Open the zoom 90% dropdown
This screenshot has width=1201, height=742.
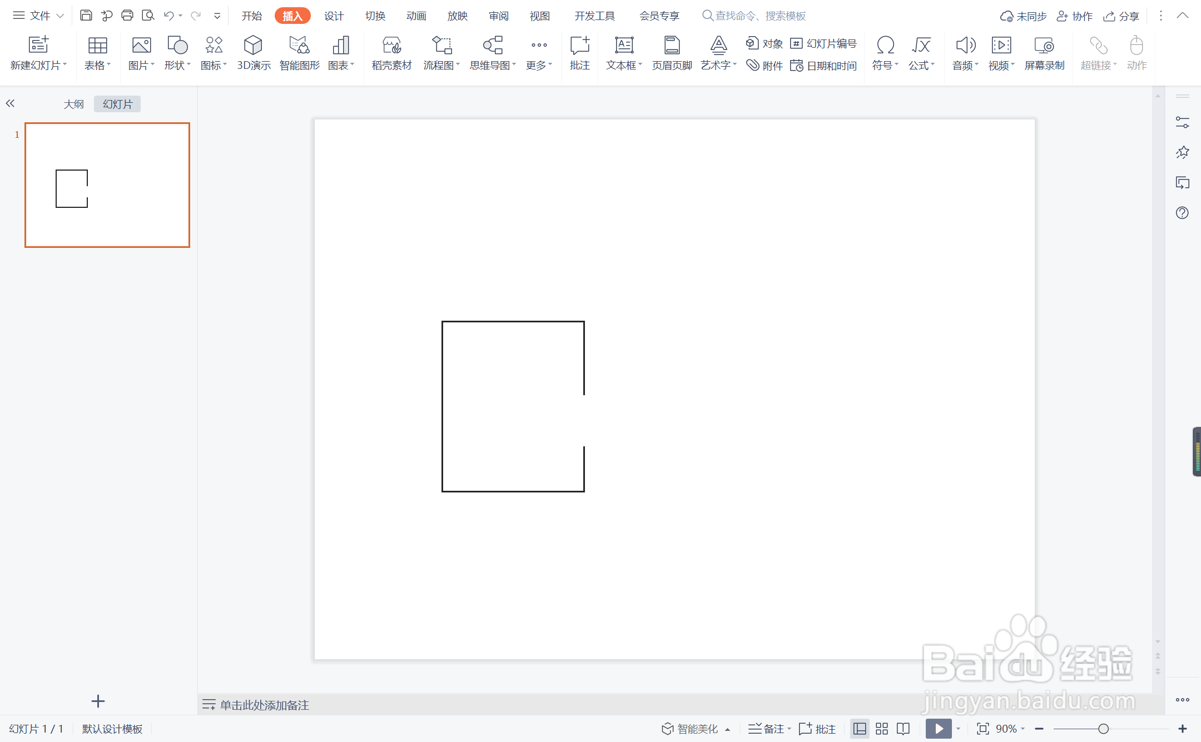(1023, 729)
